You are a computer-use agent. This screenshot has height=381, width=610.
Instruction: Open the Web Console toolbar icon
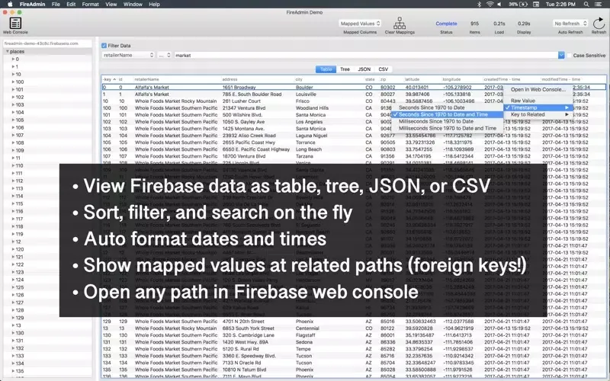[16, 24]
